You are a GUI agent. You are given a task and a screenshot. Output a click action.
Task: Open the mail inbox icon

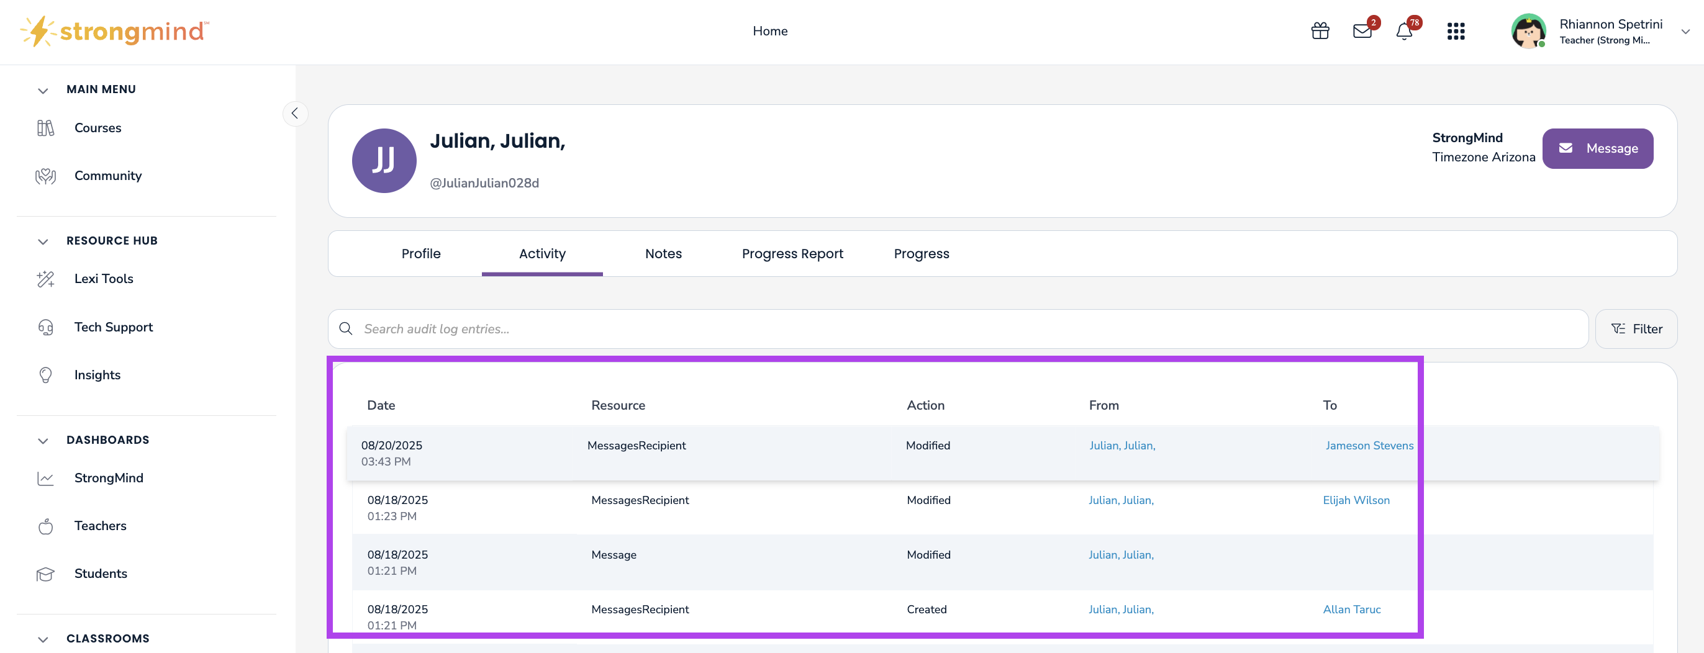1362,31
